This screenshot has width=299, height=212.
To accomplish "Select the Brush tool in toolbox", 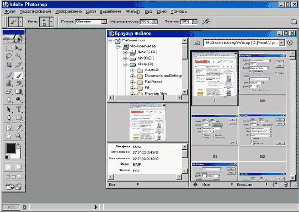I will pyautogui.click(x=19, y=75).
